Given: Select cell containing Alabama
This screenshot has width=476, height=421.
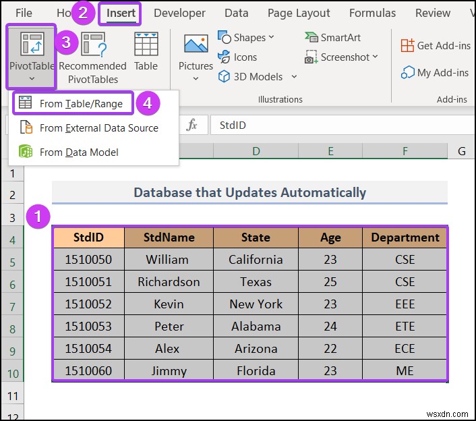Looking at the screenshot, I should (256, 327).
